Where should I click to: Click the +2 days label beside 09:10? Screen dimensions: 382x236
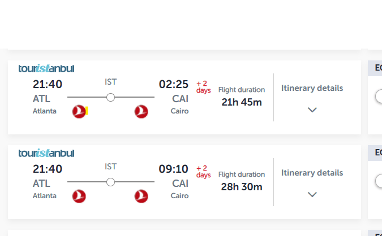click(x=204, y=172)
